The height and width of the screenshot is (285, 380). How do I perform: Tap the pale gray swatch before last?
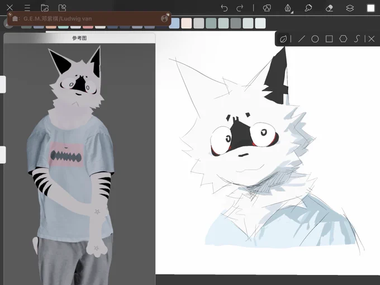click(x=248, y=23)
